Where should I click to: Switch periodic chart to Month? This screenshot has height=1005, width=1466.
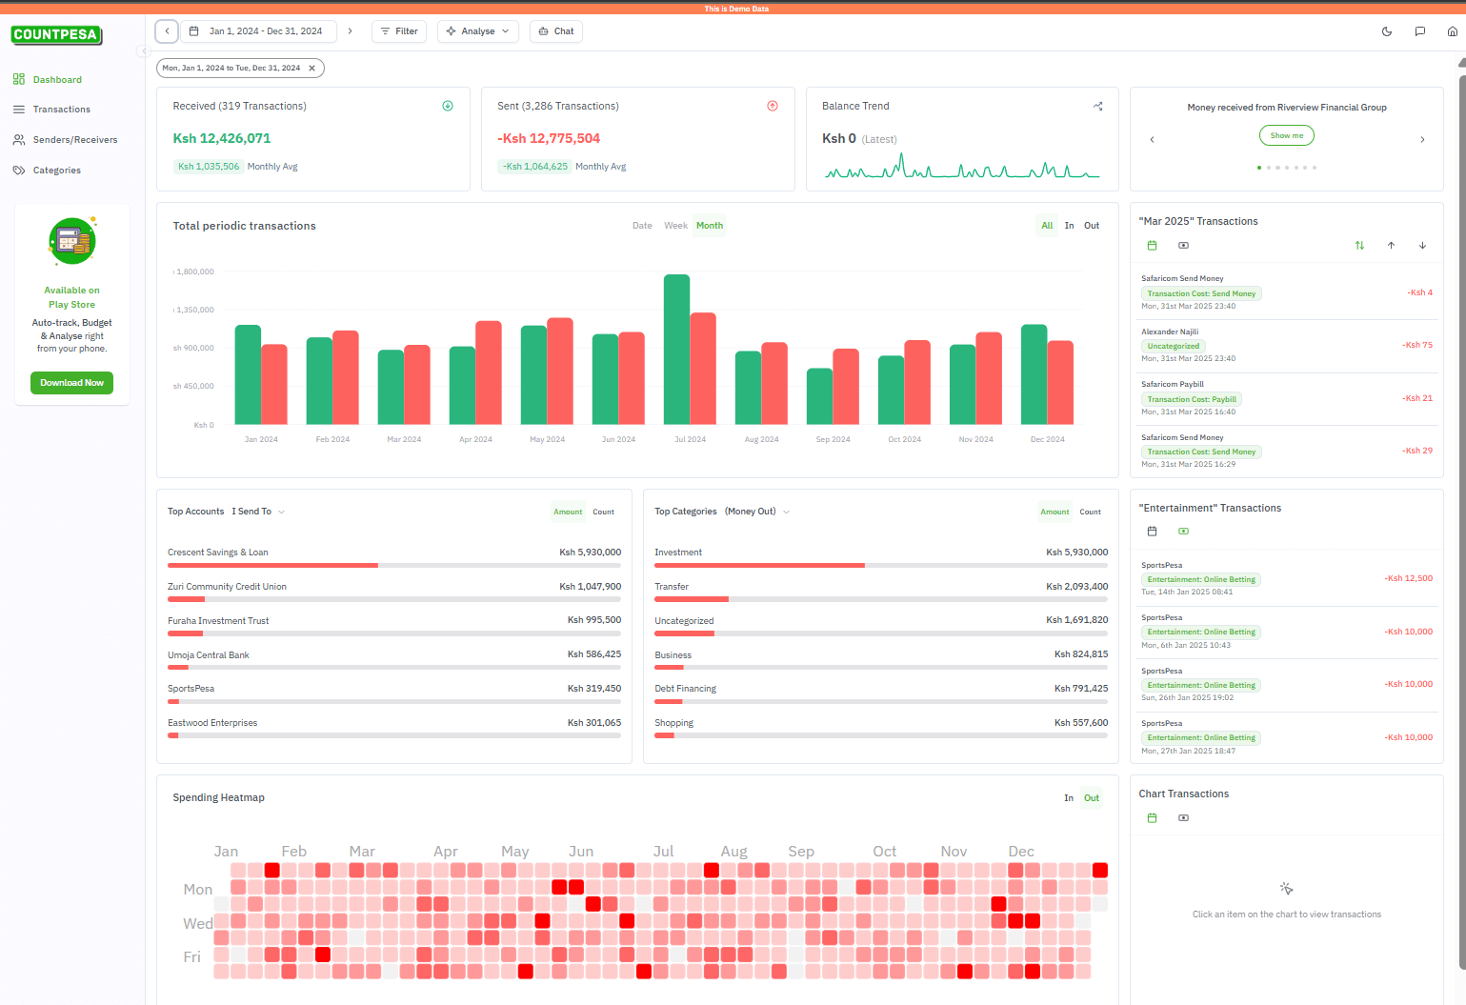(x=710, y=226)
